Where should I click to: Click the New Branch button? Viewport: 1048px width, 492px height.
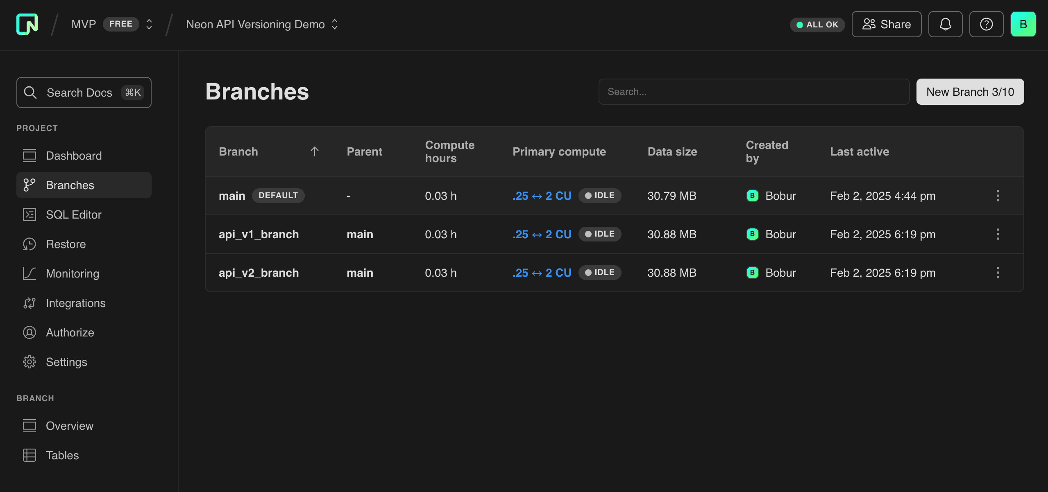coord(969,91)
